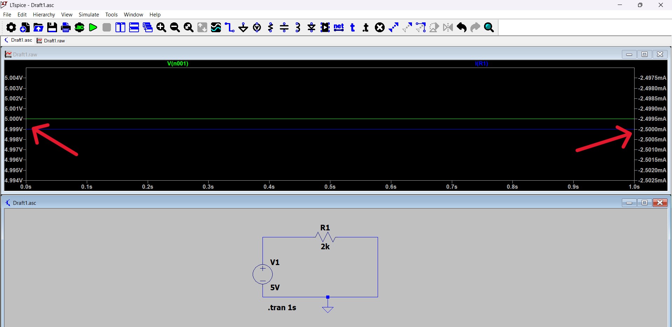
Task: Open the Hierarchy menu
Action: point(44,15)
